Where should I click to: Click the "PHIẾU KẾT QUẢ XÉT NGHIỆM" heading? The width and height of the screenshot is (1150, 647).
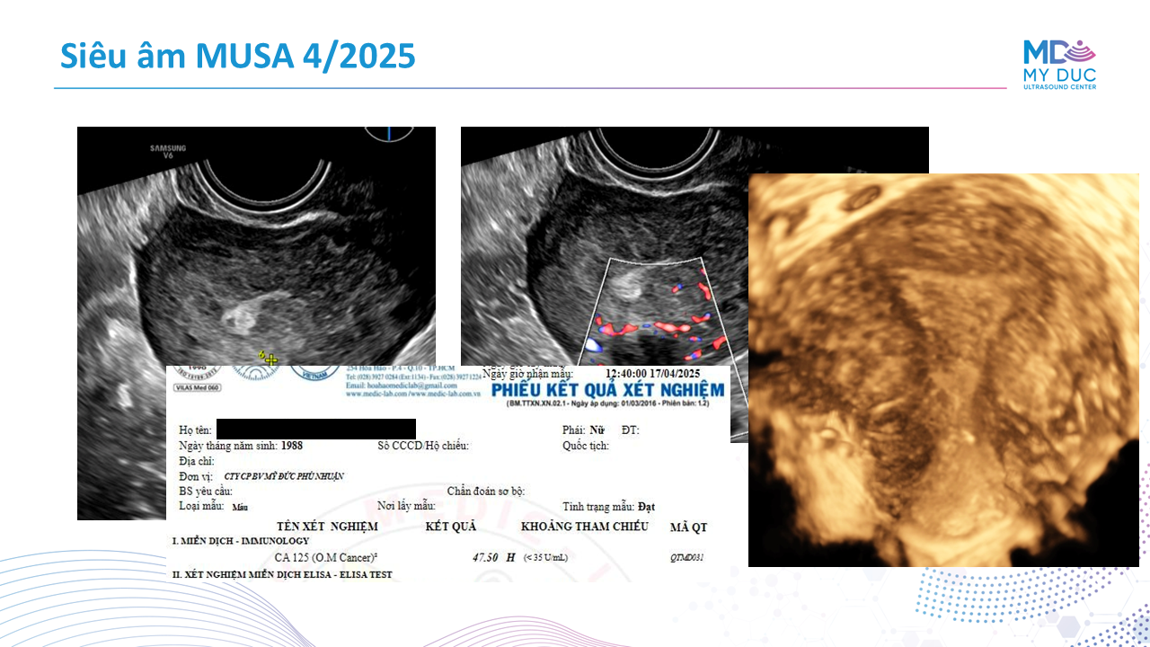click(608, 390)
